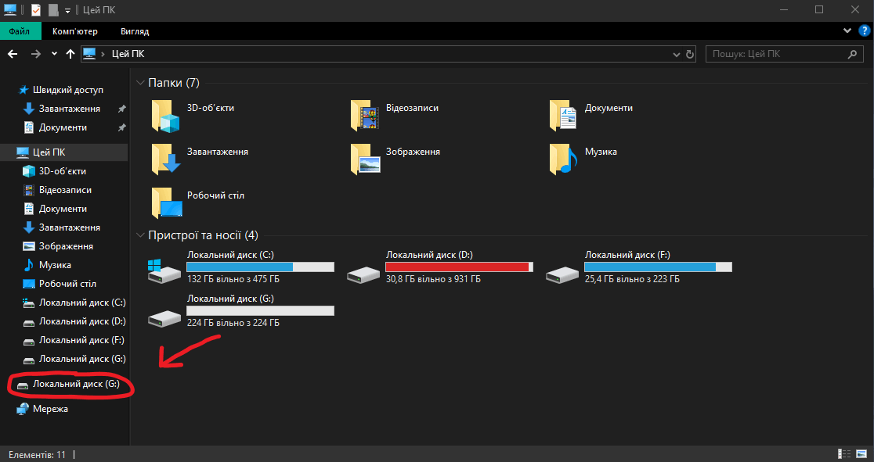Select the Завантаження folder icon in main pane
Screen dimensions: 874x462
point(165,159)
